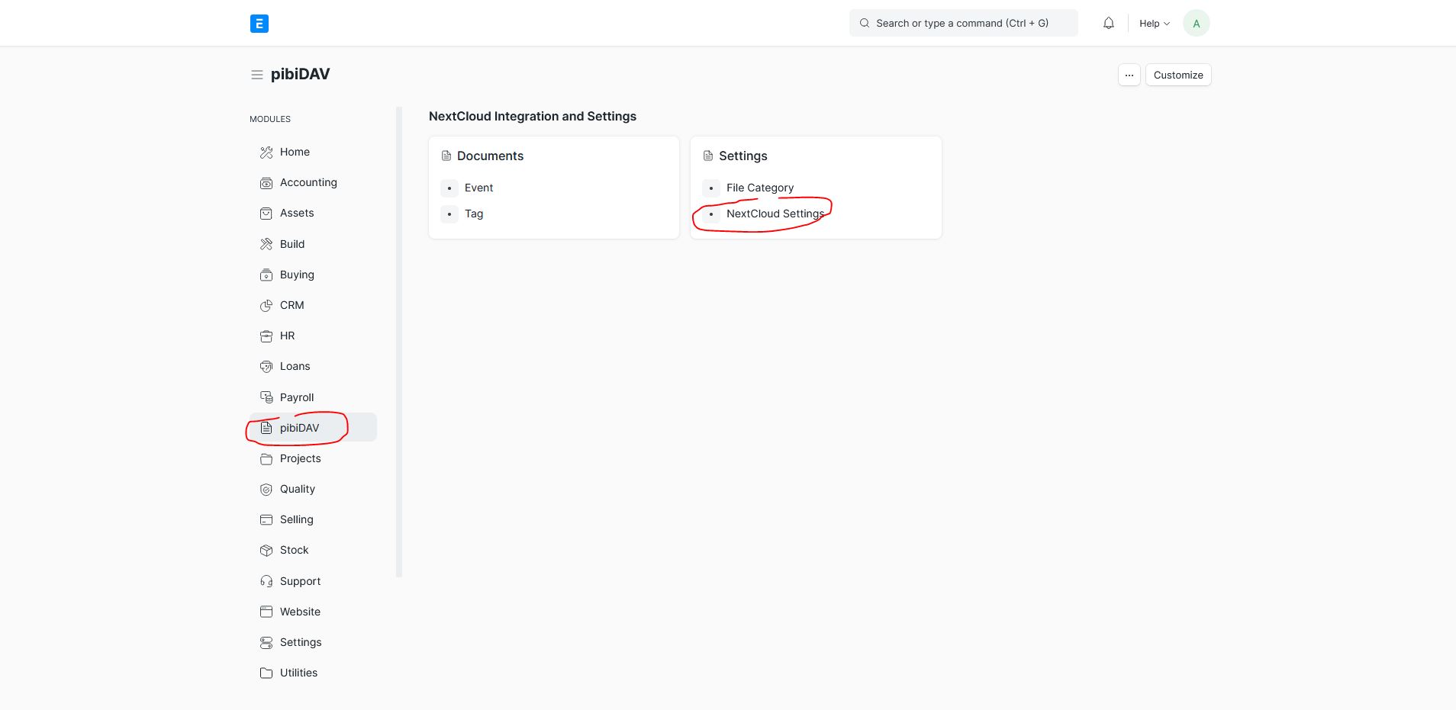Click the CRM module icon
Viewport: 1456px width, 710px height.
(x=266, y=306)
